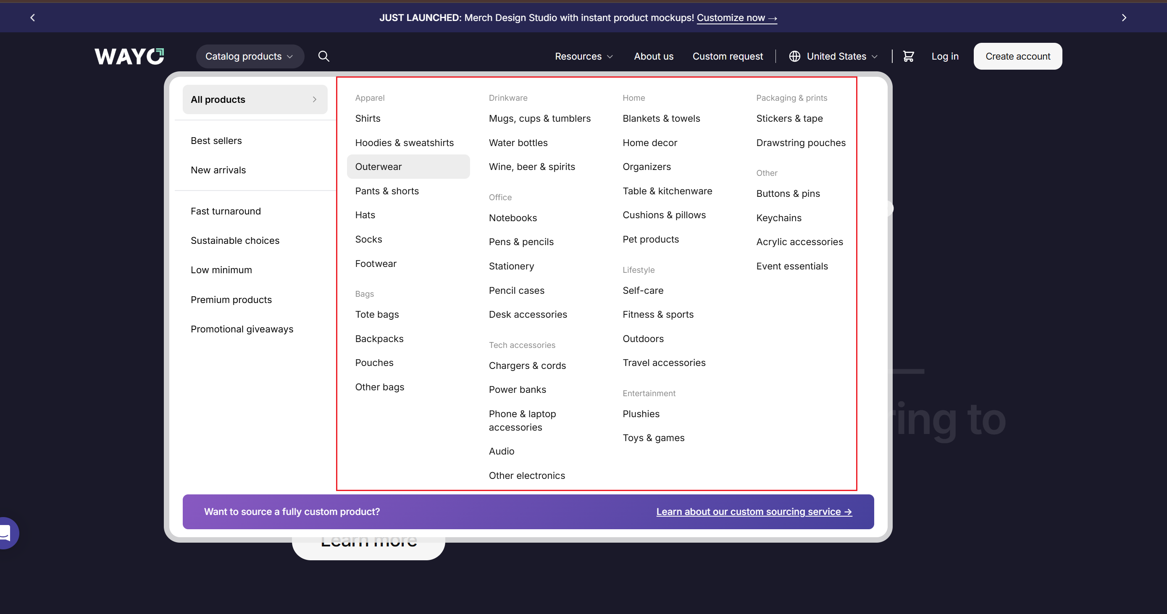Open the Custom request page

(727, 56)
